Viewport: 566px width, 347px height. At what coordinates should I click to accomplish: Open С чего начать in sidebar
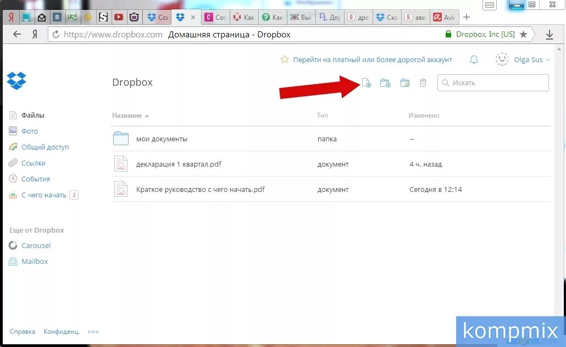coord(43,195)
